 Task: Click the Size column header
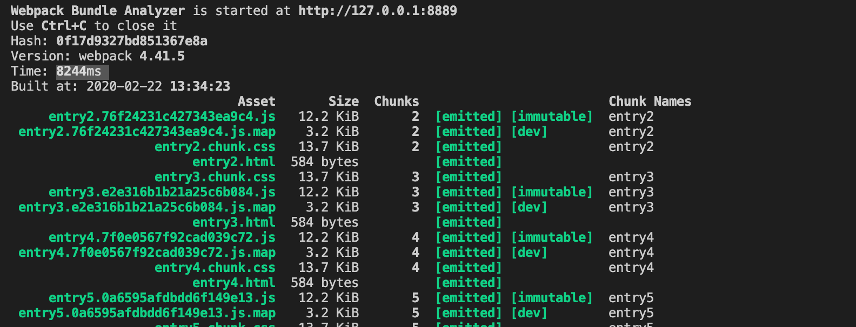click(x=343, y=101)
